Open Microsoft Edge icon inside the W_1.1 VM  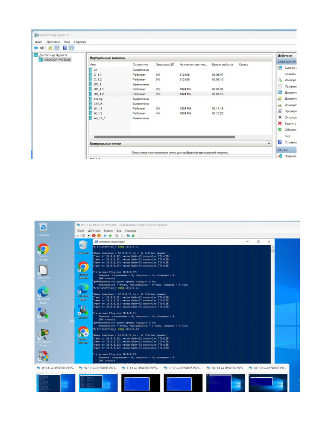pyautogui.click(x=83, y=292)
